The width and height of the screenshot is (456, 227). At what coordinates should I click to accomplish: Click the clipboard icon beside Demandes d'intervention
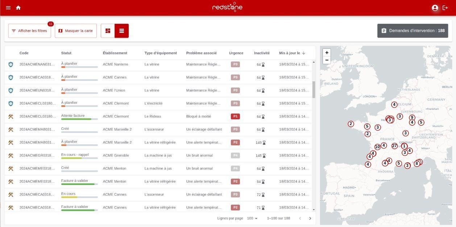tap(383, 31)
